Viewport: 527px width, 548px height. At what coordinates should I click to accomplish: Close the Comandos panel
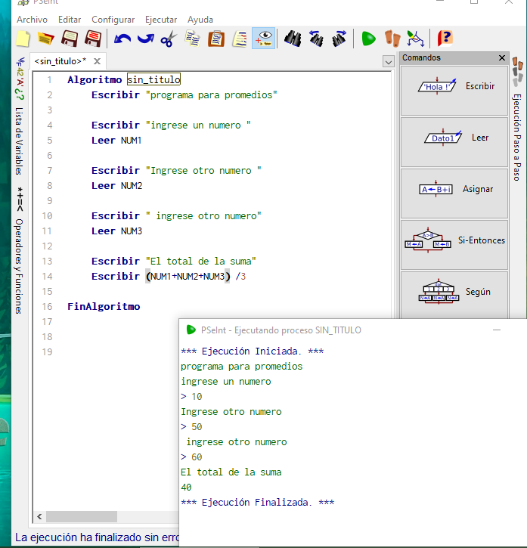click(502, 57)
